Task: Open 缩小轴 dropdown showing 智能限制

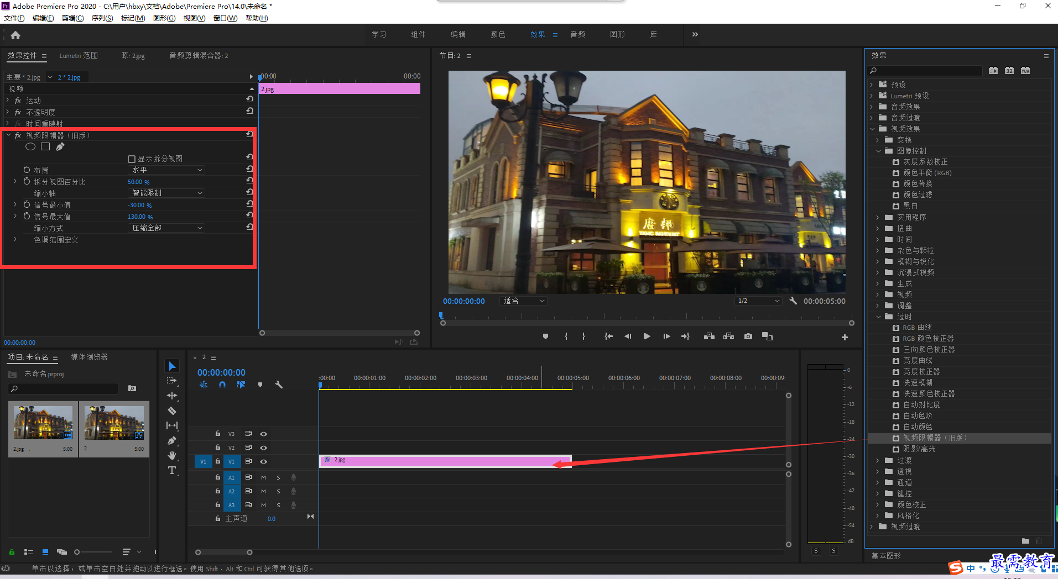Action: click(166, 193)
